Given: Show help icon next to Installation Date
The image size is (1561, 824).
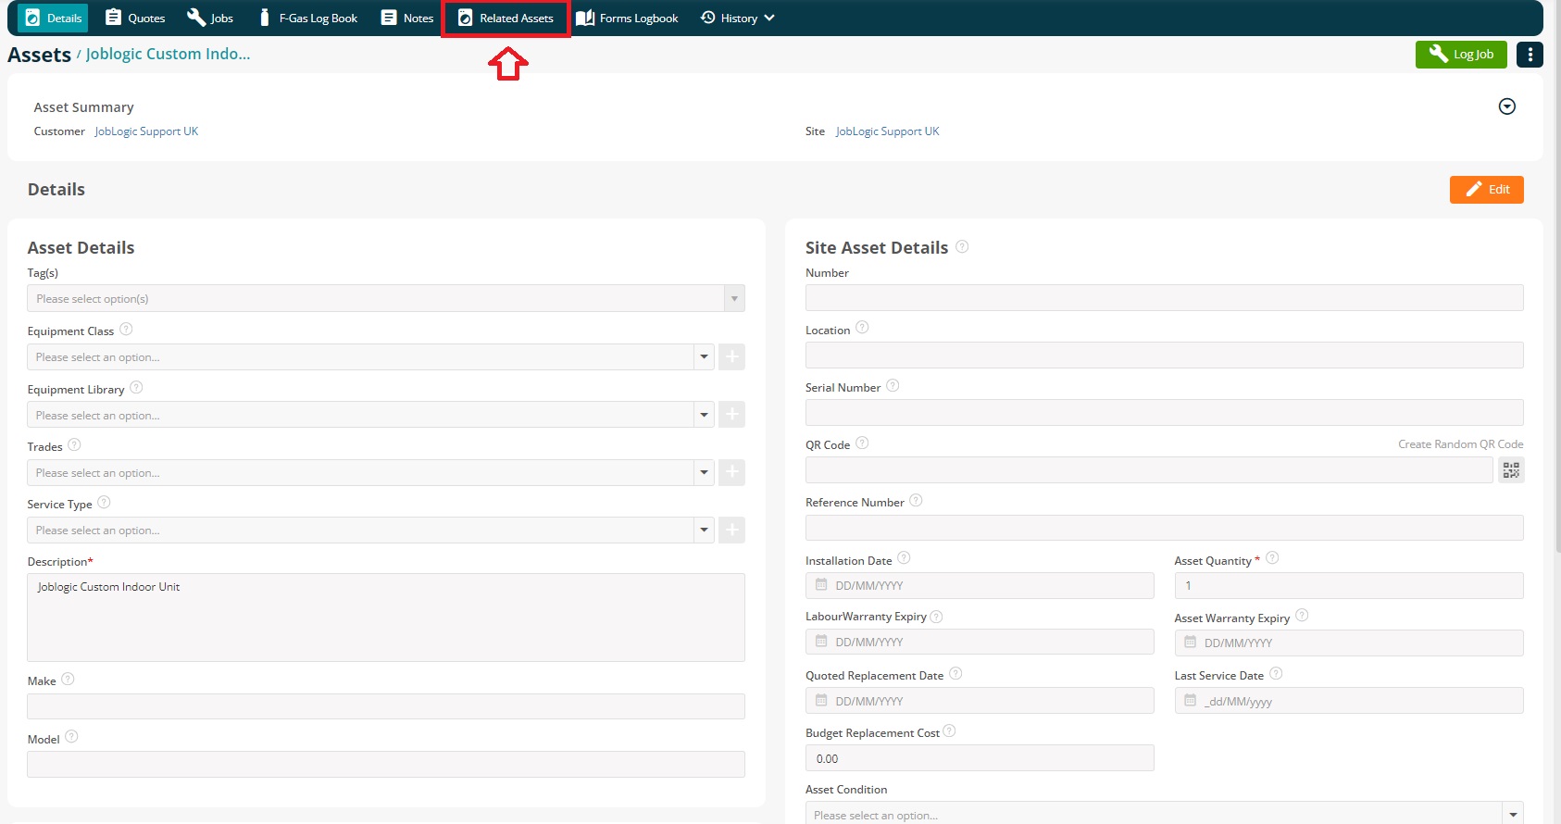Looking at the screenshot, I should click(x=904, y=557).
